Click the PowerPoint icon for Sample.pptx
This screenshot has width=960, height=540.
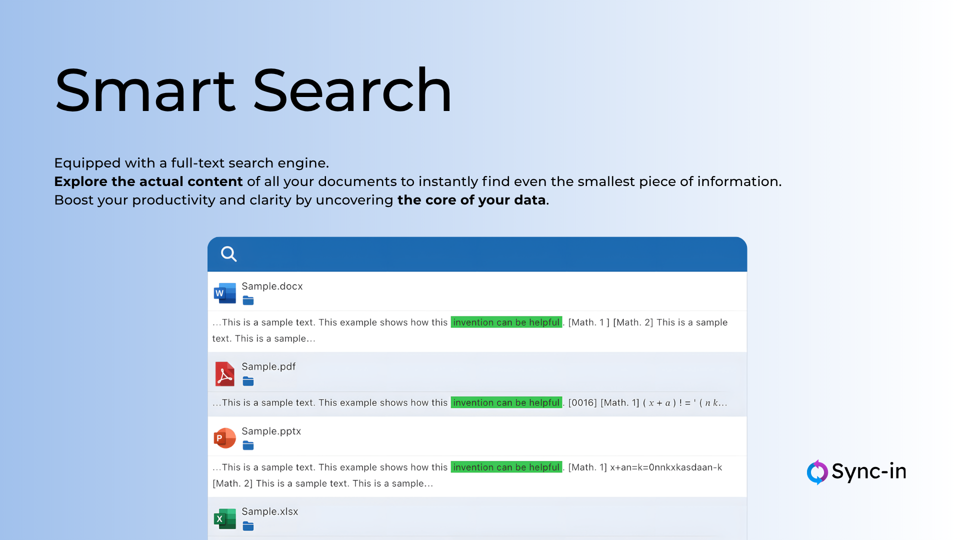pos(224,438)
